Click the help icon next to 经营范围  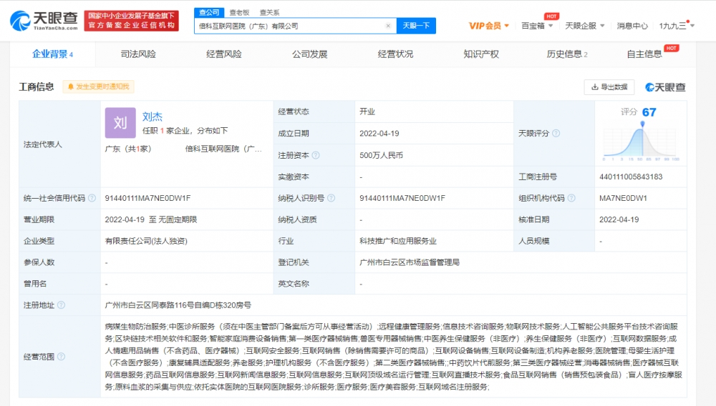[x=61, y=357]
